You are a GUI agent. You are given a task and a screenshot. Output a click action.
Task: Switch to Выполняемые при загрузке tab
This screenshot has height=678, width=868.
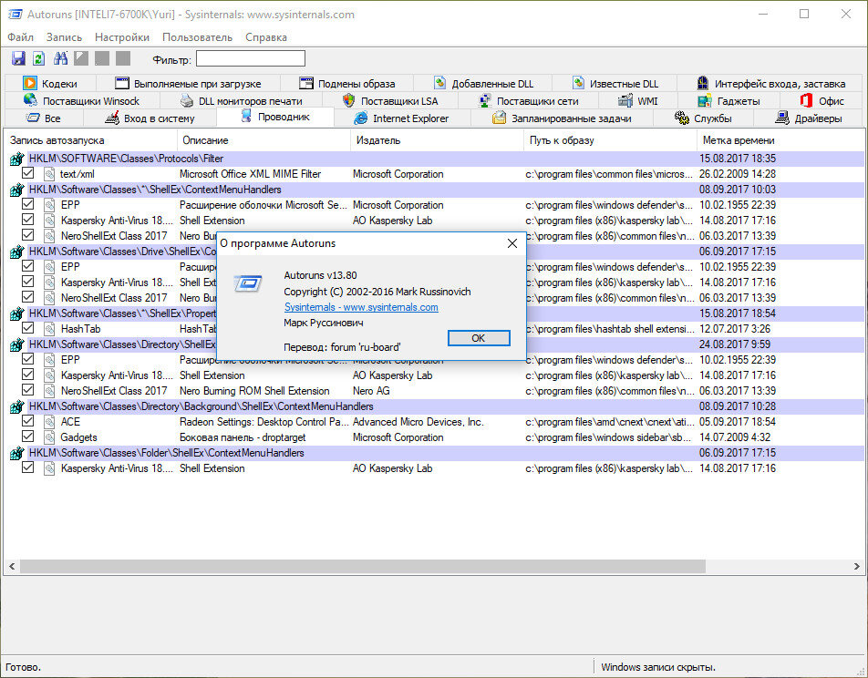coord(188,84)
